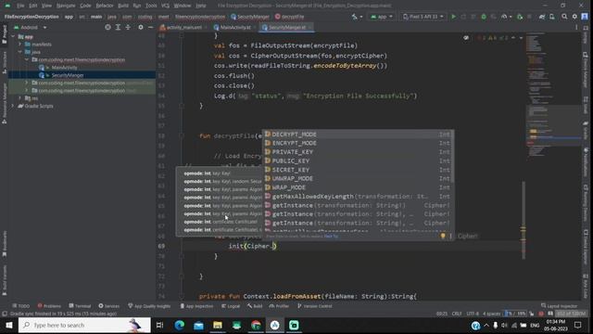The image size is (593, 334).
Task: Open Version Control tool window
Action: coord(315,306)
